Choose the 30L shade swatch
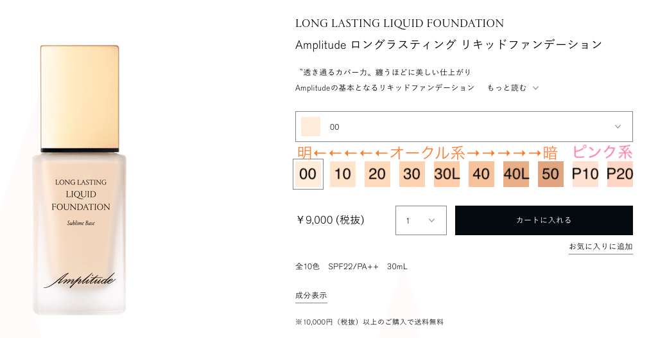 point(447,174)
